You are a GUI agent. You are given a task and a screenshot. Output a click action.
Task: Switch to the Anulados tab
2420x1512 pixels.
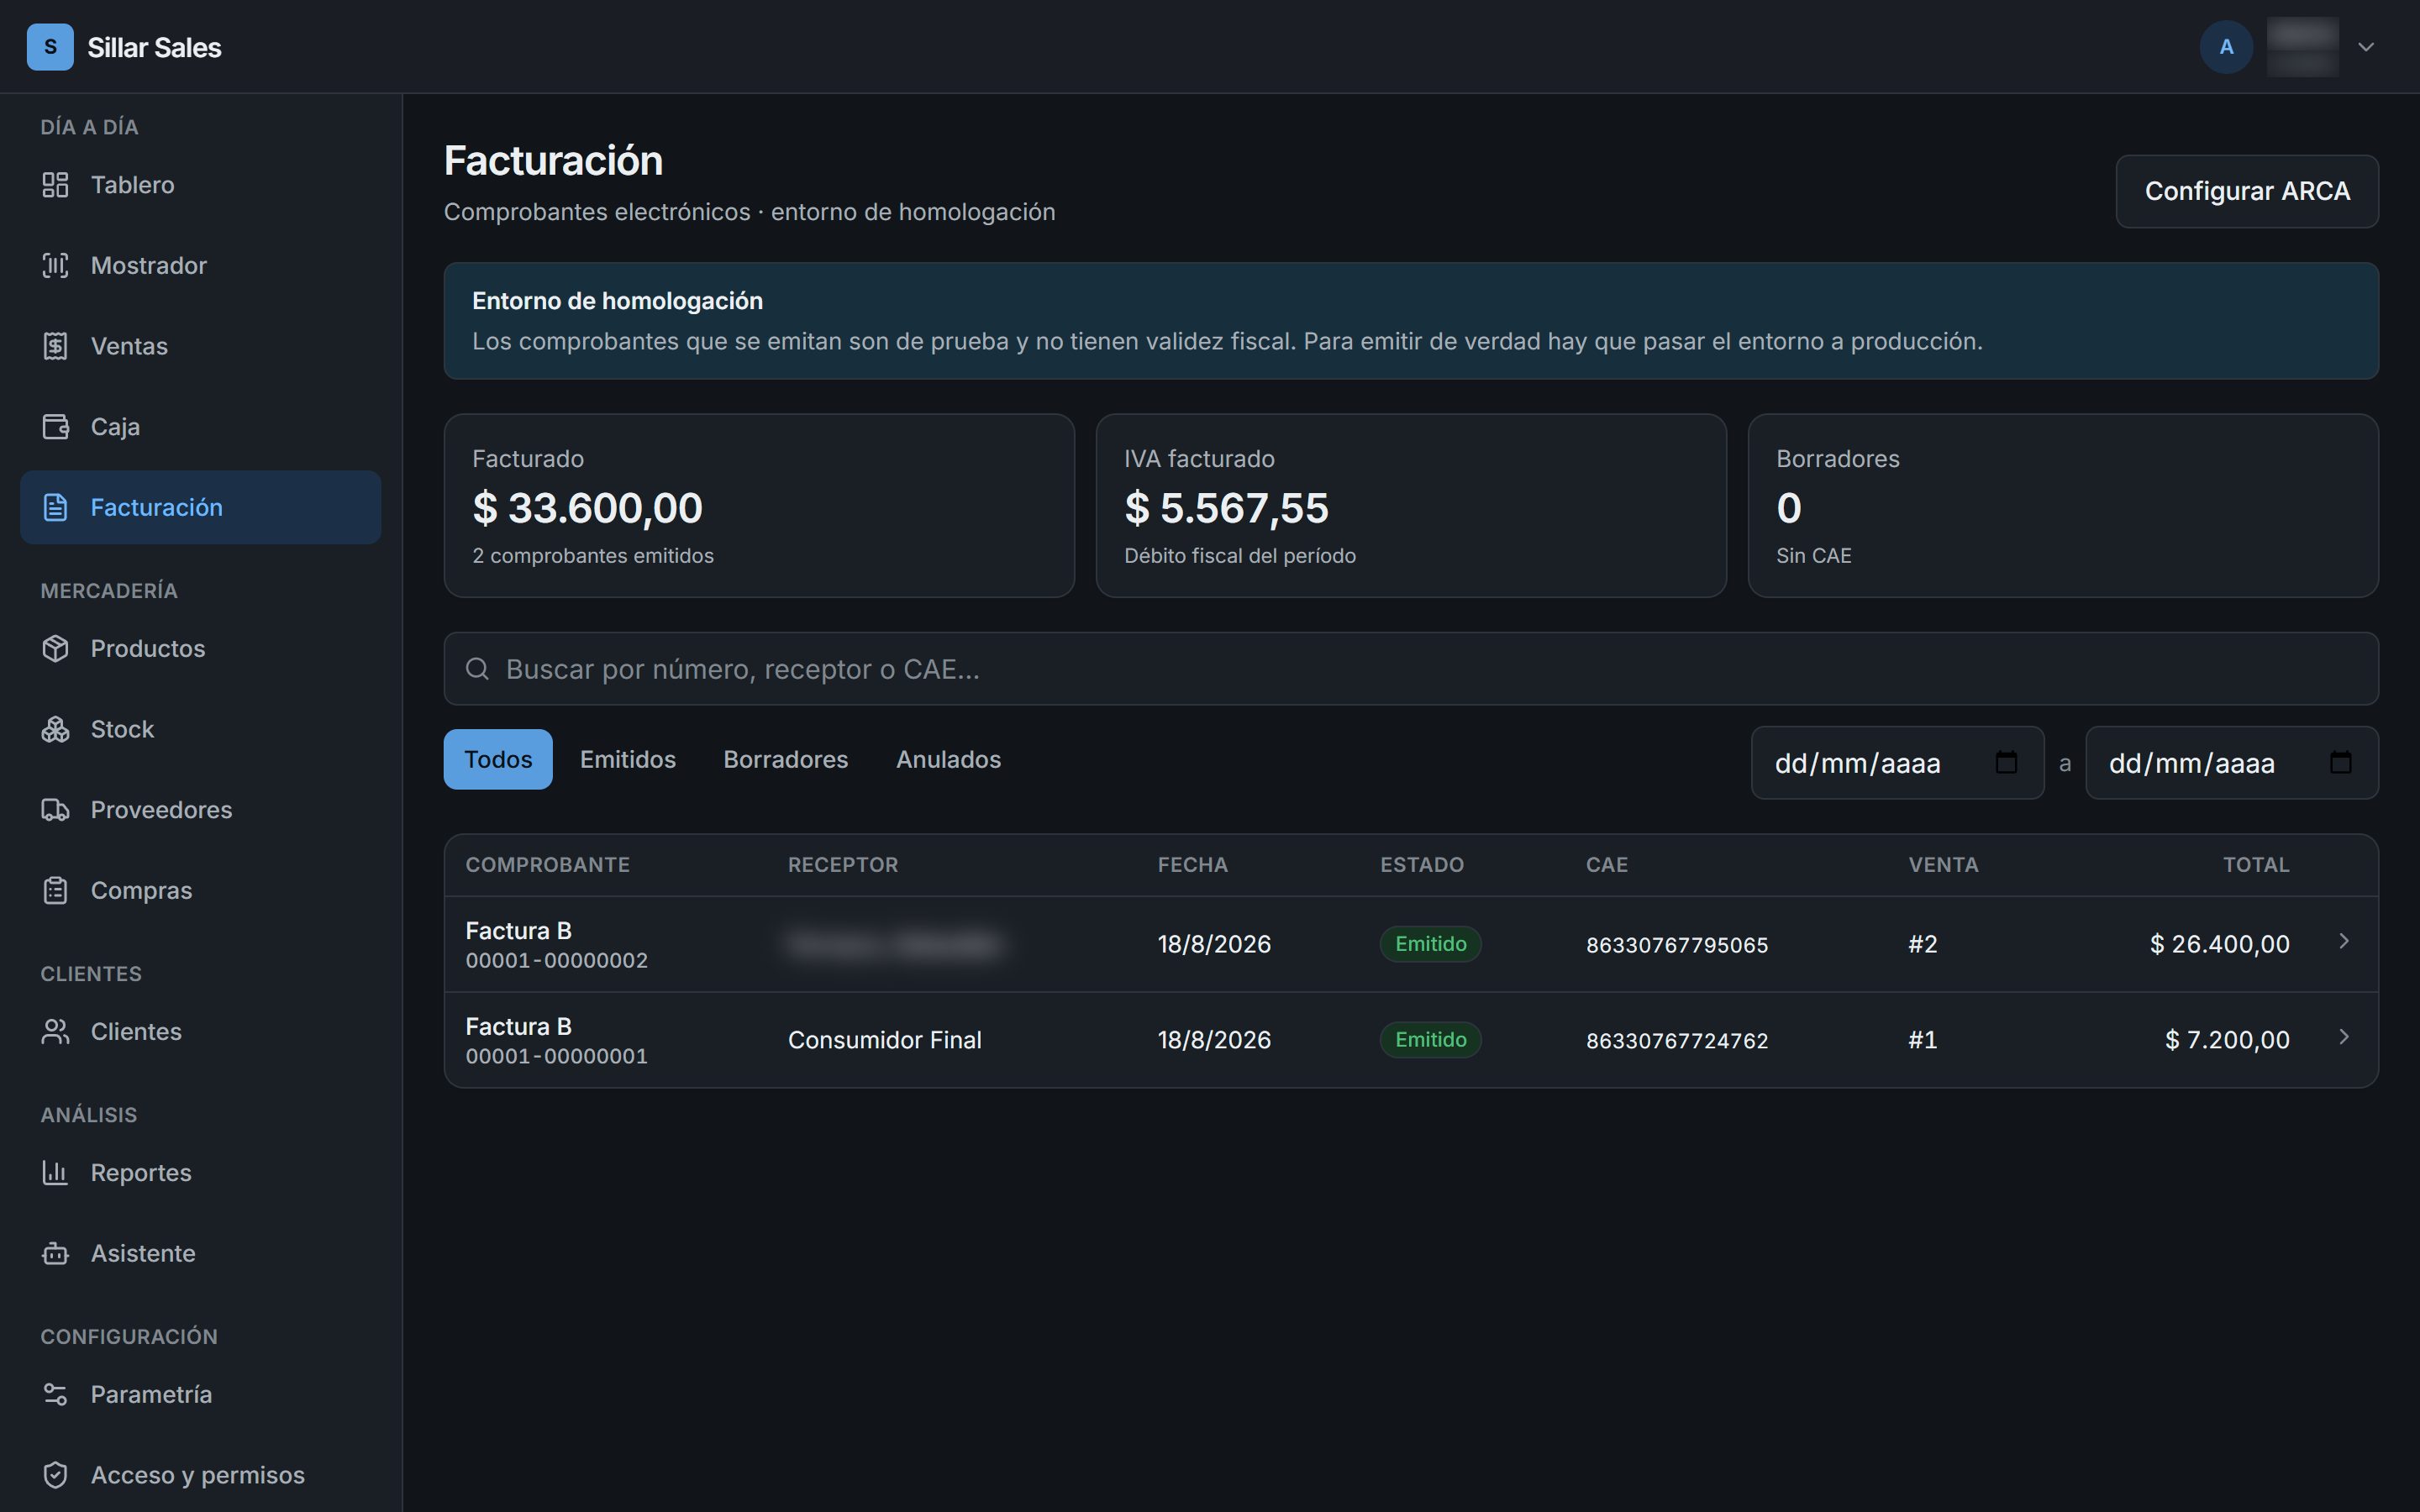(x=948, y=759)
